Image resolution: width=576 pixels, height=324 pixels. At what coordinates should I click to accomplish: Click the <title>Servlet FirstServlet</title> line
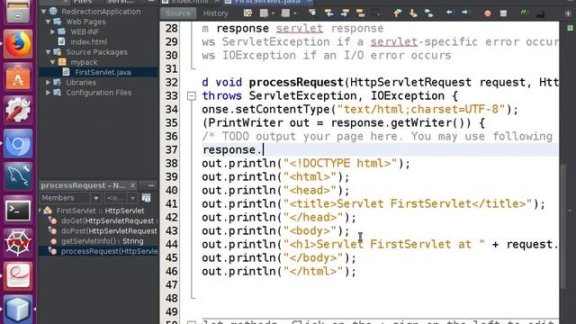tap(373, 204)
